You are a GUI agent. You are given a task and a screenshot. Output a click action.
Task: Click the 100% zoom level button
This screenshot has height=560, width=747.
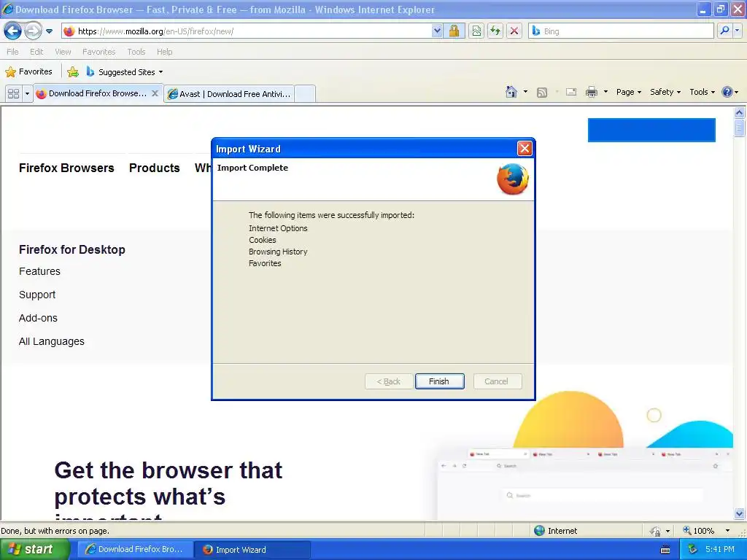point(698,531)
